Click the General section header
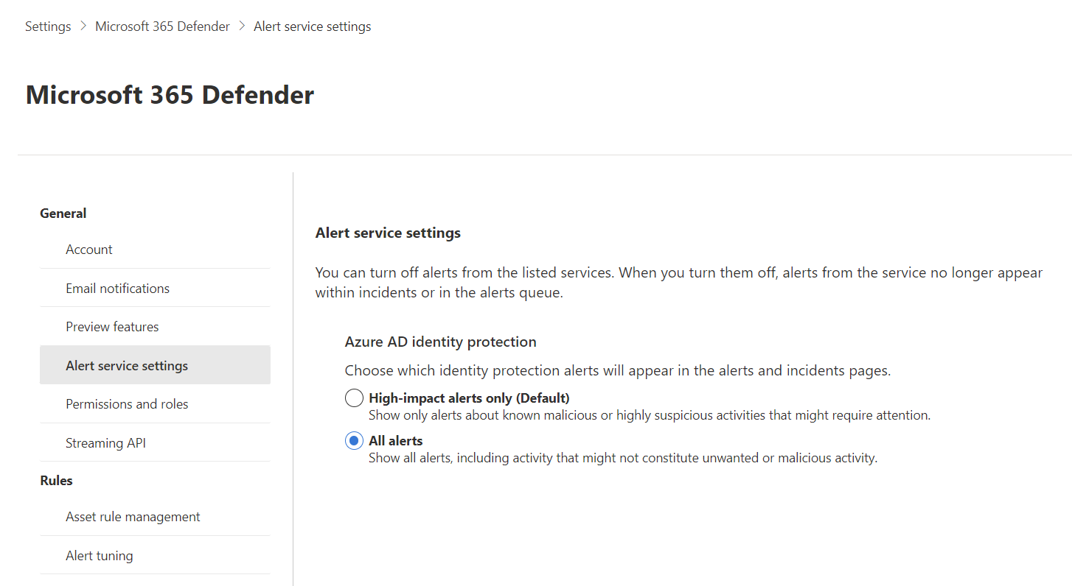 click(63, 213)
